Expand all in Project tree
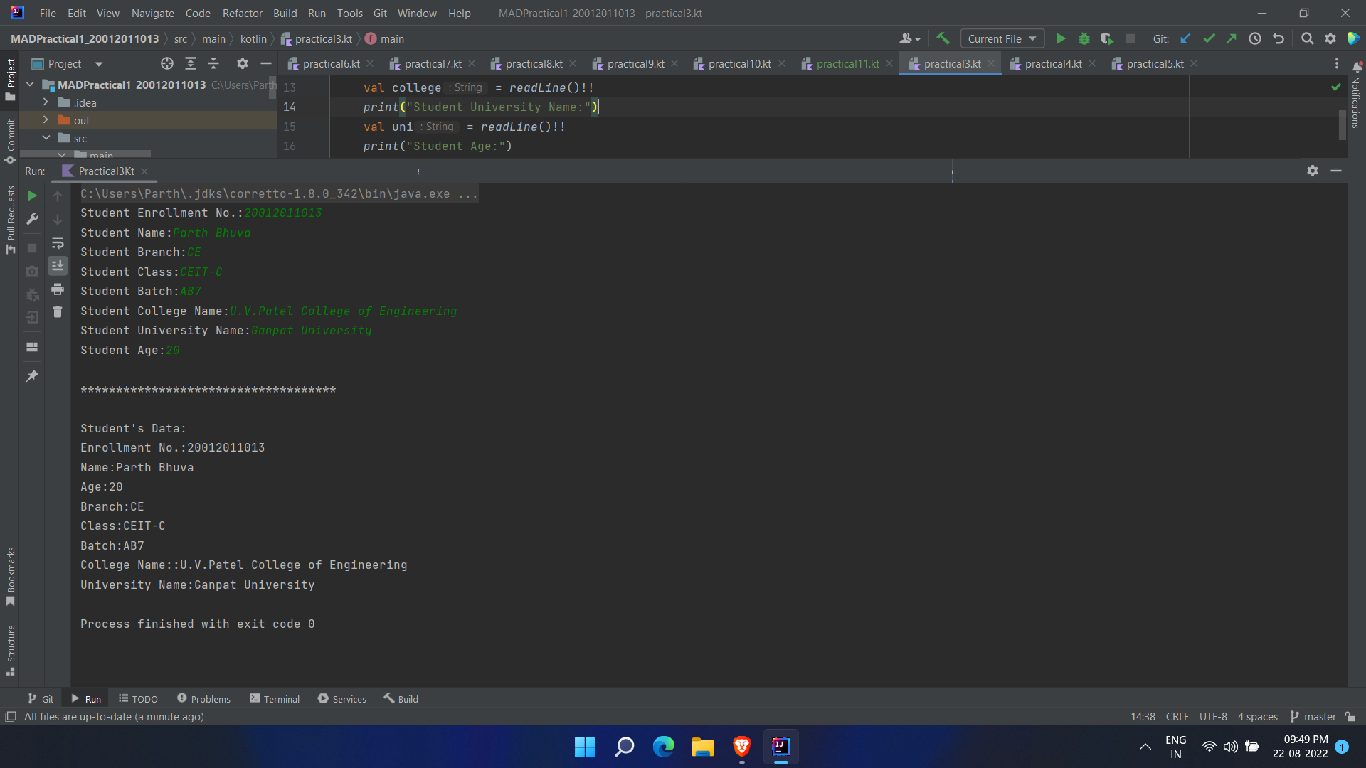Image resolution: width=1366 pixels, height=768 pixels. (191, 63)
